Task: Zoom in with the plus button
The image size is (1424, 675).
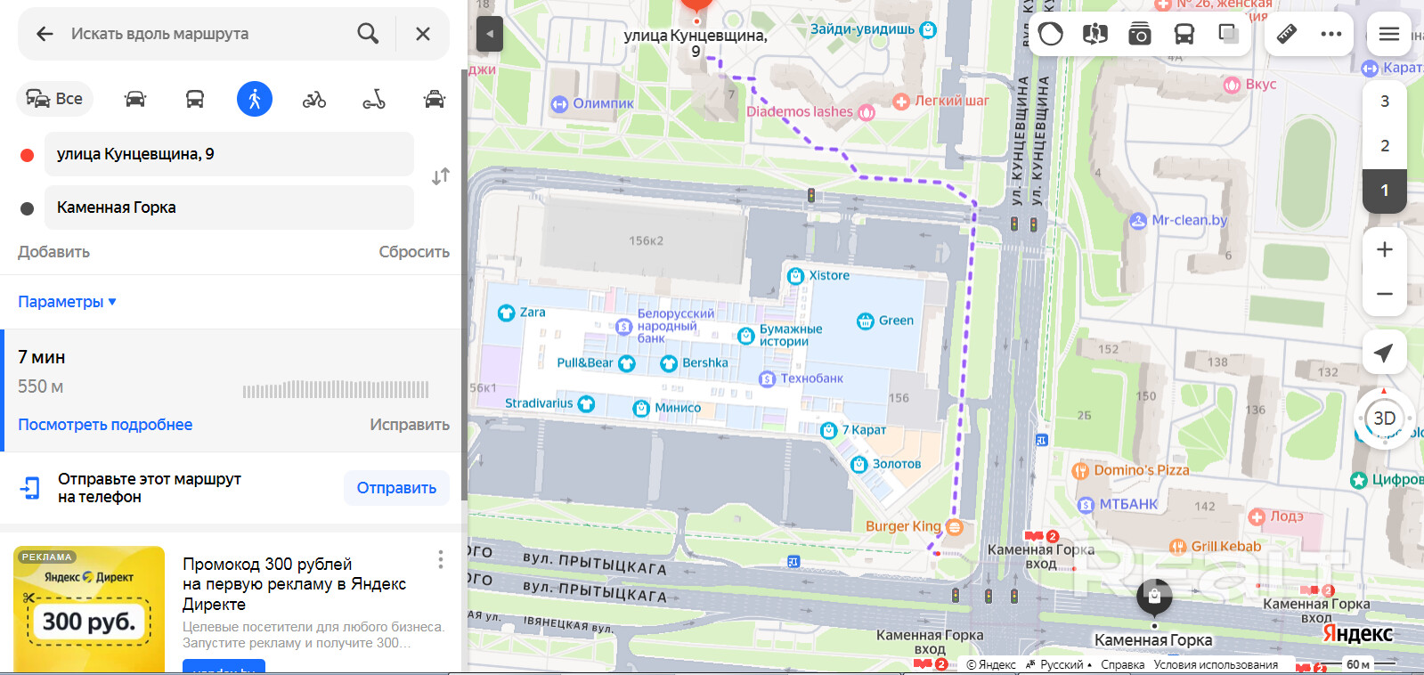Action: [x=1385, y=249]
